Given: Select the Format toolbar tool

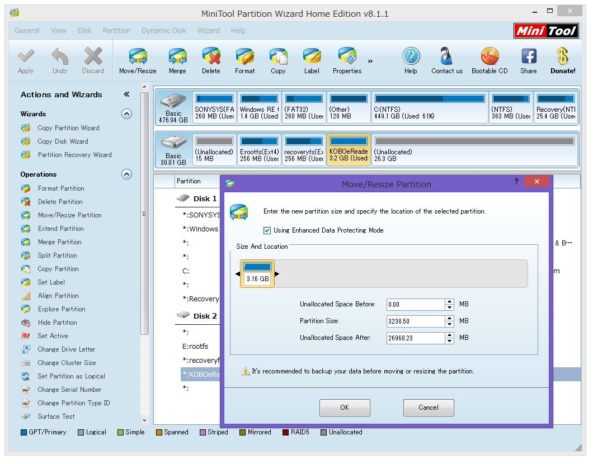Looking at the screenshot, I should pos(244,60).
